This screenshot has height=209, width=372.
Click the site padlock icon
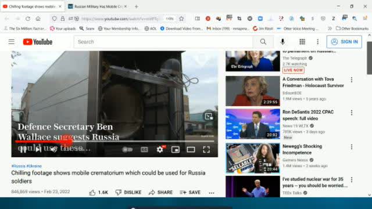pos(62,19)
